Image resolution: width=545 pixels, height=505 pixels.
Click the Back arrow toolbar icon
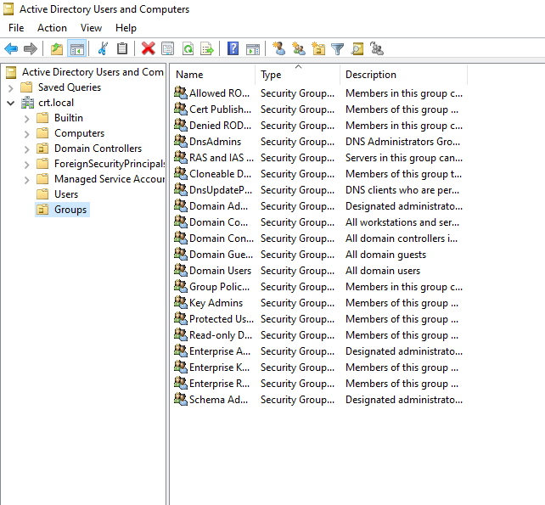pos(11,48)
